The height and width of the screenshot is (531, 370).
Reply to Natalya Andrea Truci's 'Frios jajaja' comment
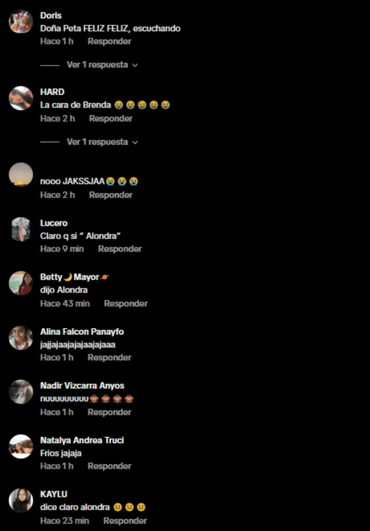click(x=109, y=466)
